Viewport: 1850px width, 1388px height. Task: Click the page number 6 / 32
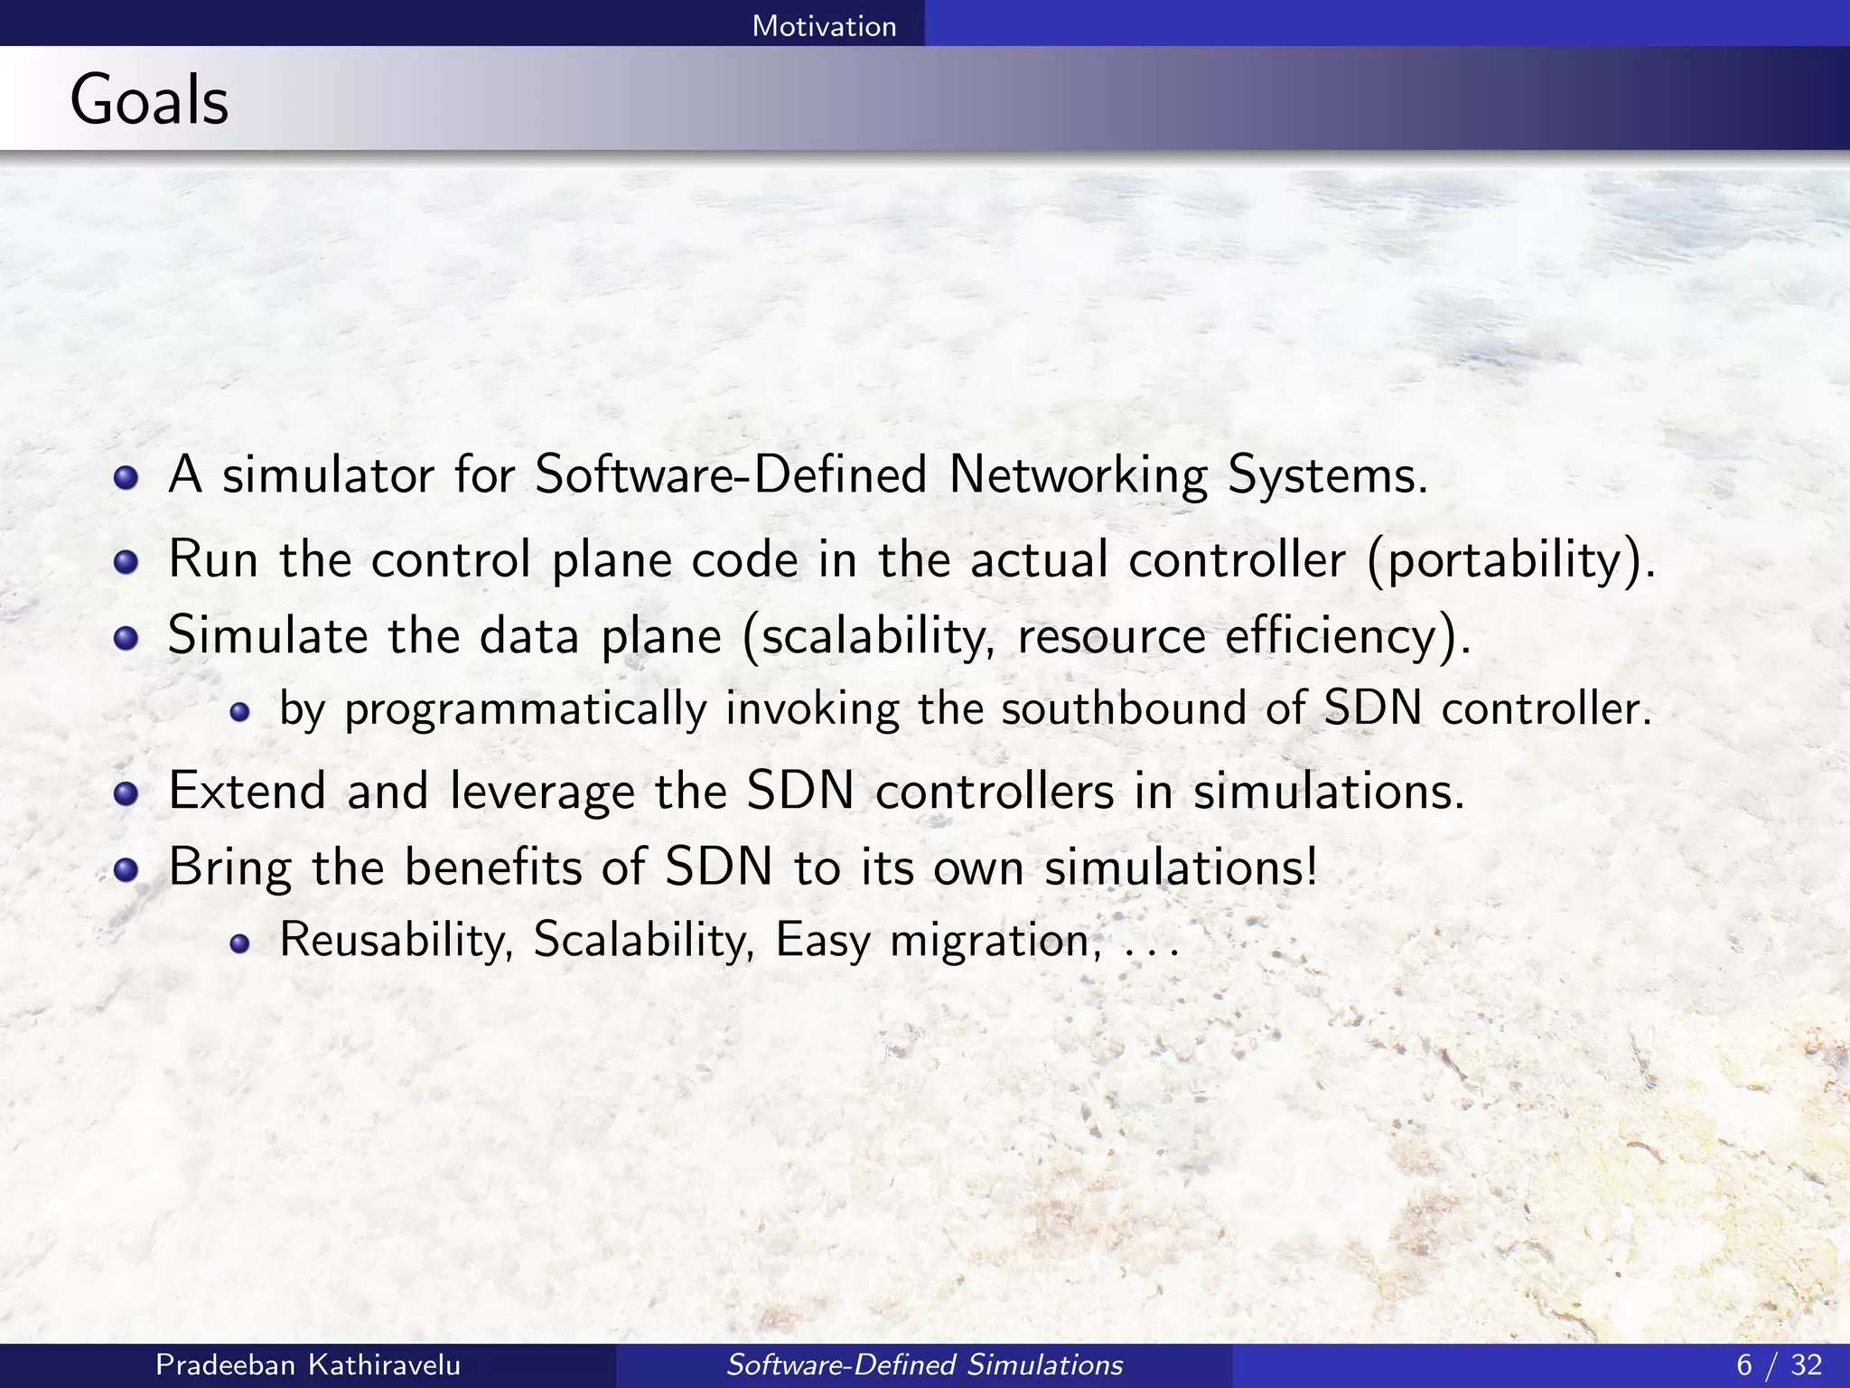(x=1779, y=1365)
